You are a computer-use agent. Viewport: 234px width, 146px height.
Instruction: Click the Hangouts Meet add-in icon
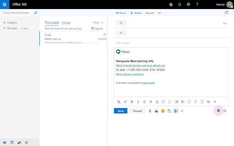coord(219,111)
